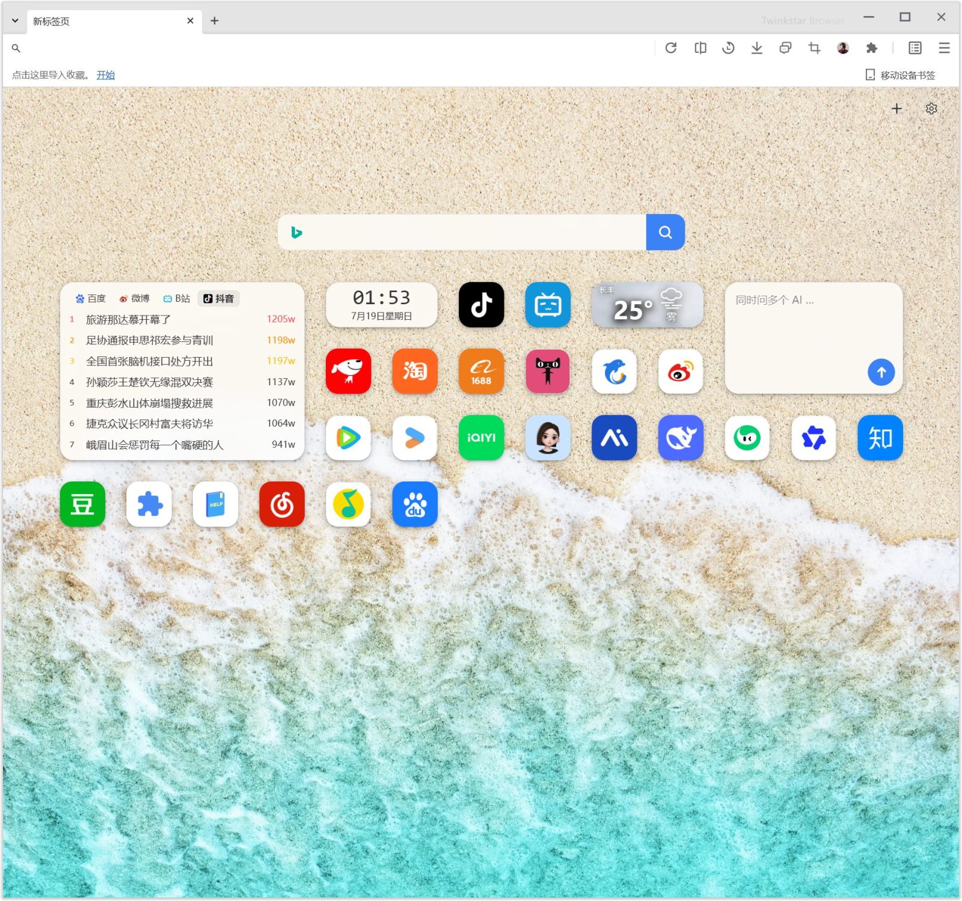Open hot topic 捷克众议长冈村富夫将访华
The width and height of the screenshot is (962, 901).
pos(182,424)
